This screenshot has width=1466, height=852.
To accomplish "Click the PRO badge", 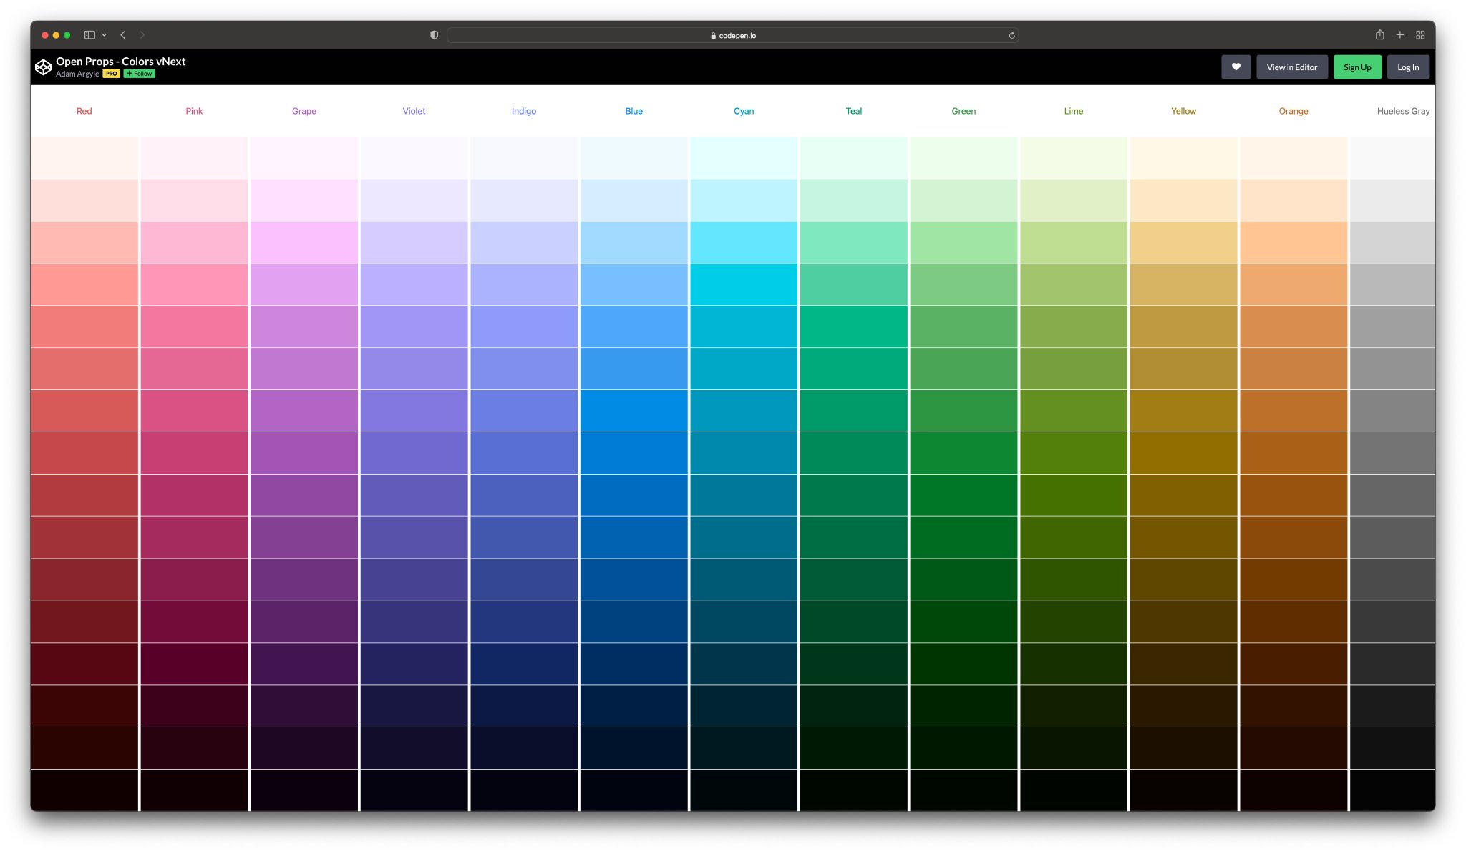I will click(111, 74).
